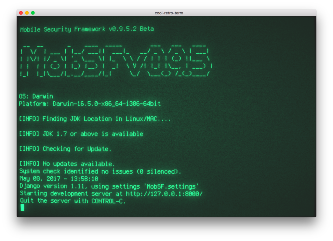This screenshot has width=333, height=241.
Task: Click the System check identified no issues line
Action: tap(100, 171)
